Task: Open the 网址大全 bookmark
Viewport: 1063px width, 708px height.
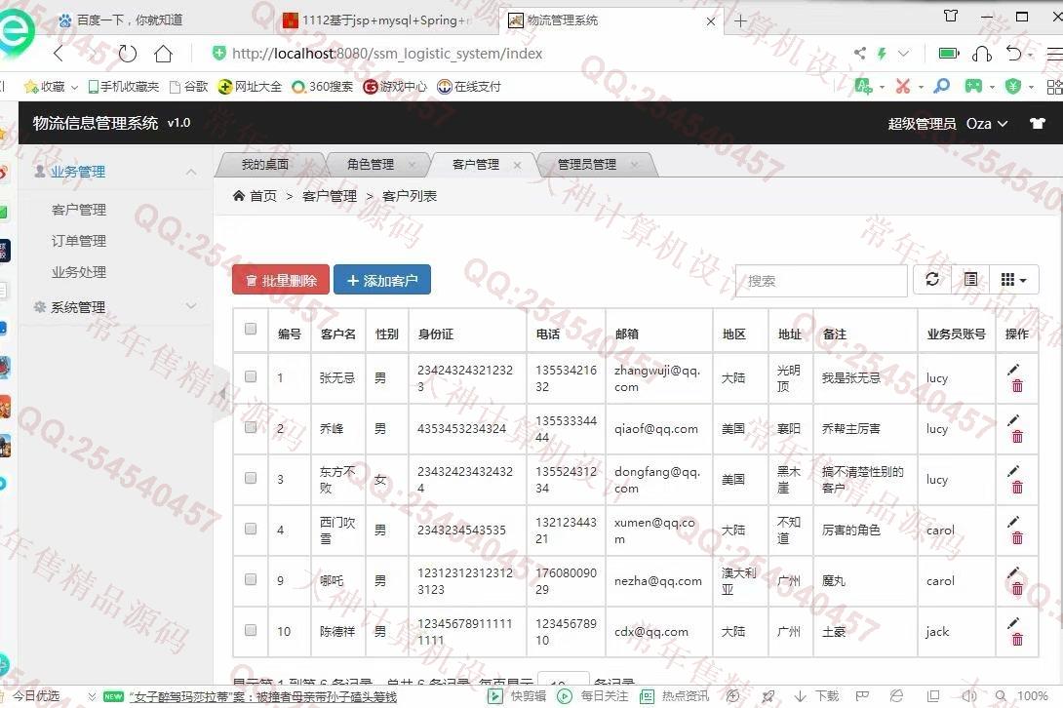Action: tap(250, 87)
